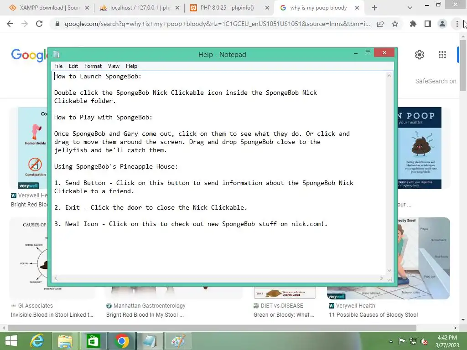Click DIET vs DISEASE source label
This screenshot has height=350, width=467.
(x=282, y=306)
